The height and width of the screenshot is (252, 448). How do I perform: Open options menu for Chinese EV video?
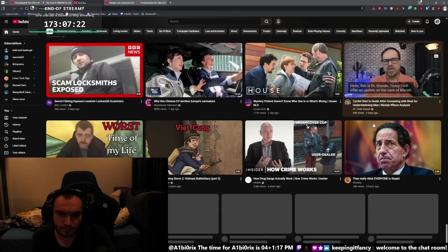tap(241, 101)
